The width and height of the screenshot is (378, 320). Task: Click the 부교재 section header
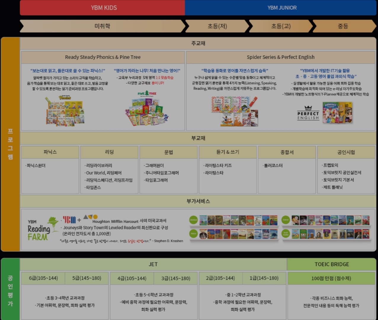[x=198, y=138]
